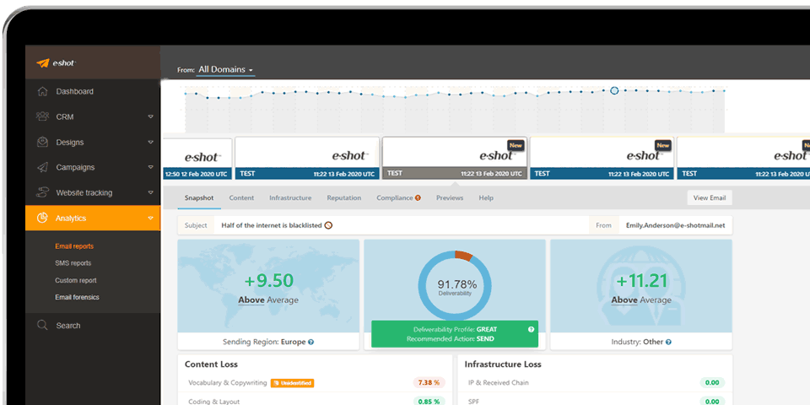Switch to the Content tab
This screenshot has height=405, width=810.
click(x=241, y=197)
